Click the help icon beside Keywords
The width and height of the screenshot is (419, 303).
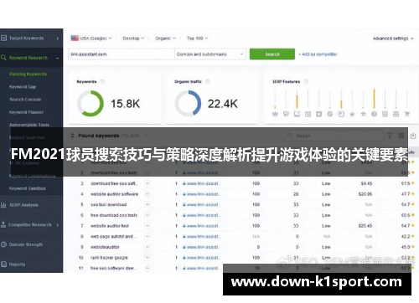(102, 81)
